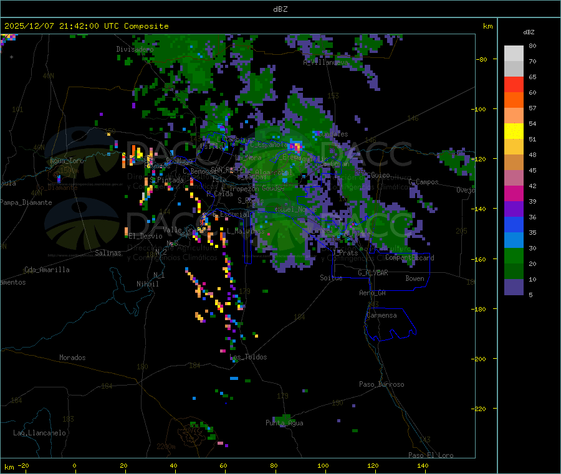Click the km unit label at top right

click(487, 26)
